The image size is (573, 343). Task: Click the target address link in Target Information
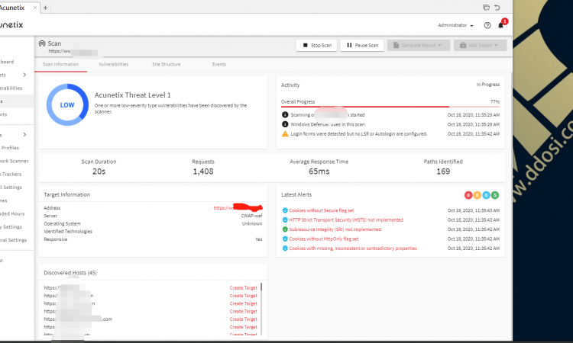click(x=238, y=208)
